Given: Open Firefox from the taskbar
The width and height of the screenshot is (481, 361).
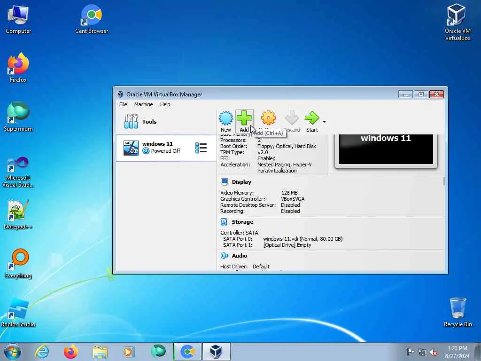Looking at the screenshot, I should pos(70,352).
